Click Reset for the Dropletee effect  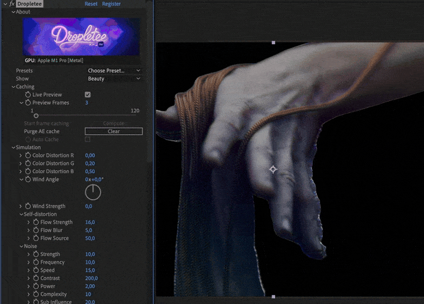tap(91, 4)
